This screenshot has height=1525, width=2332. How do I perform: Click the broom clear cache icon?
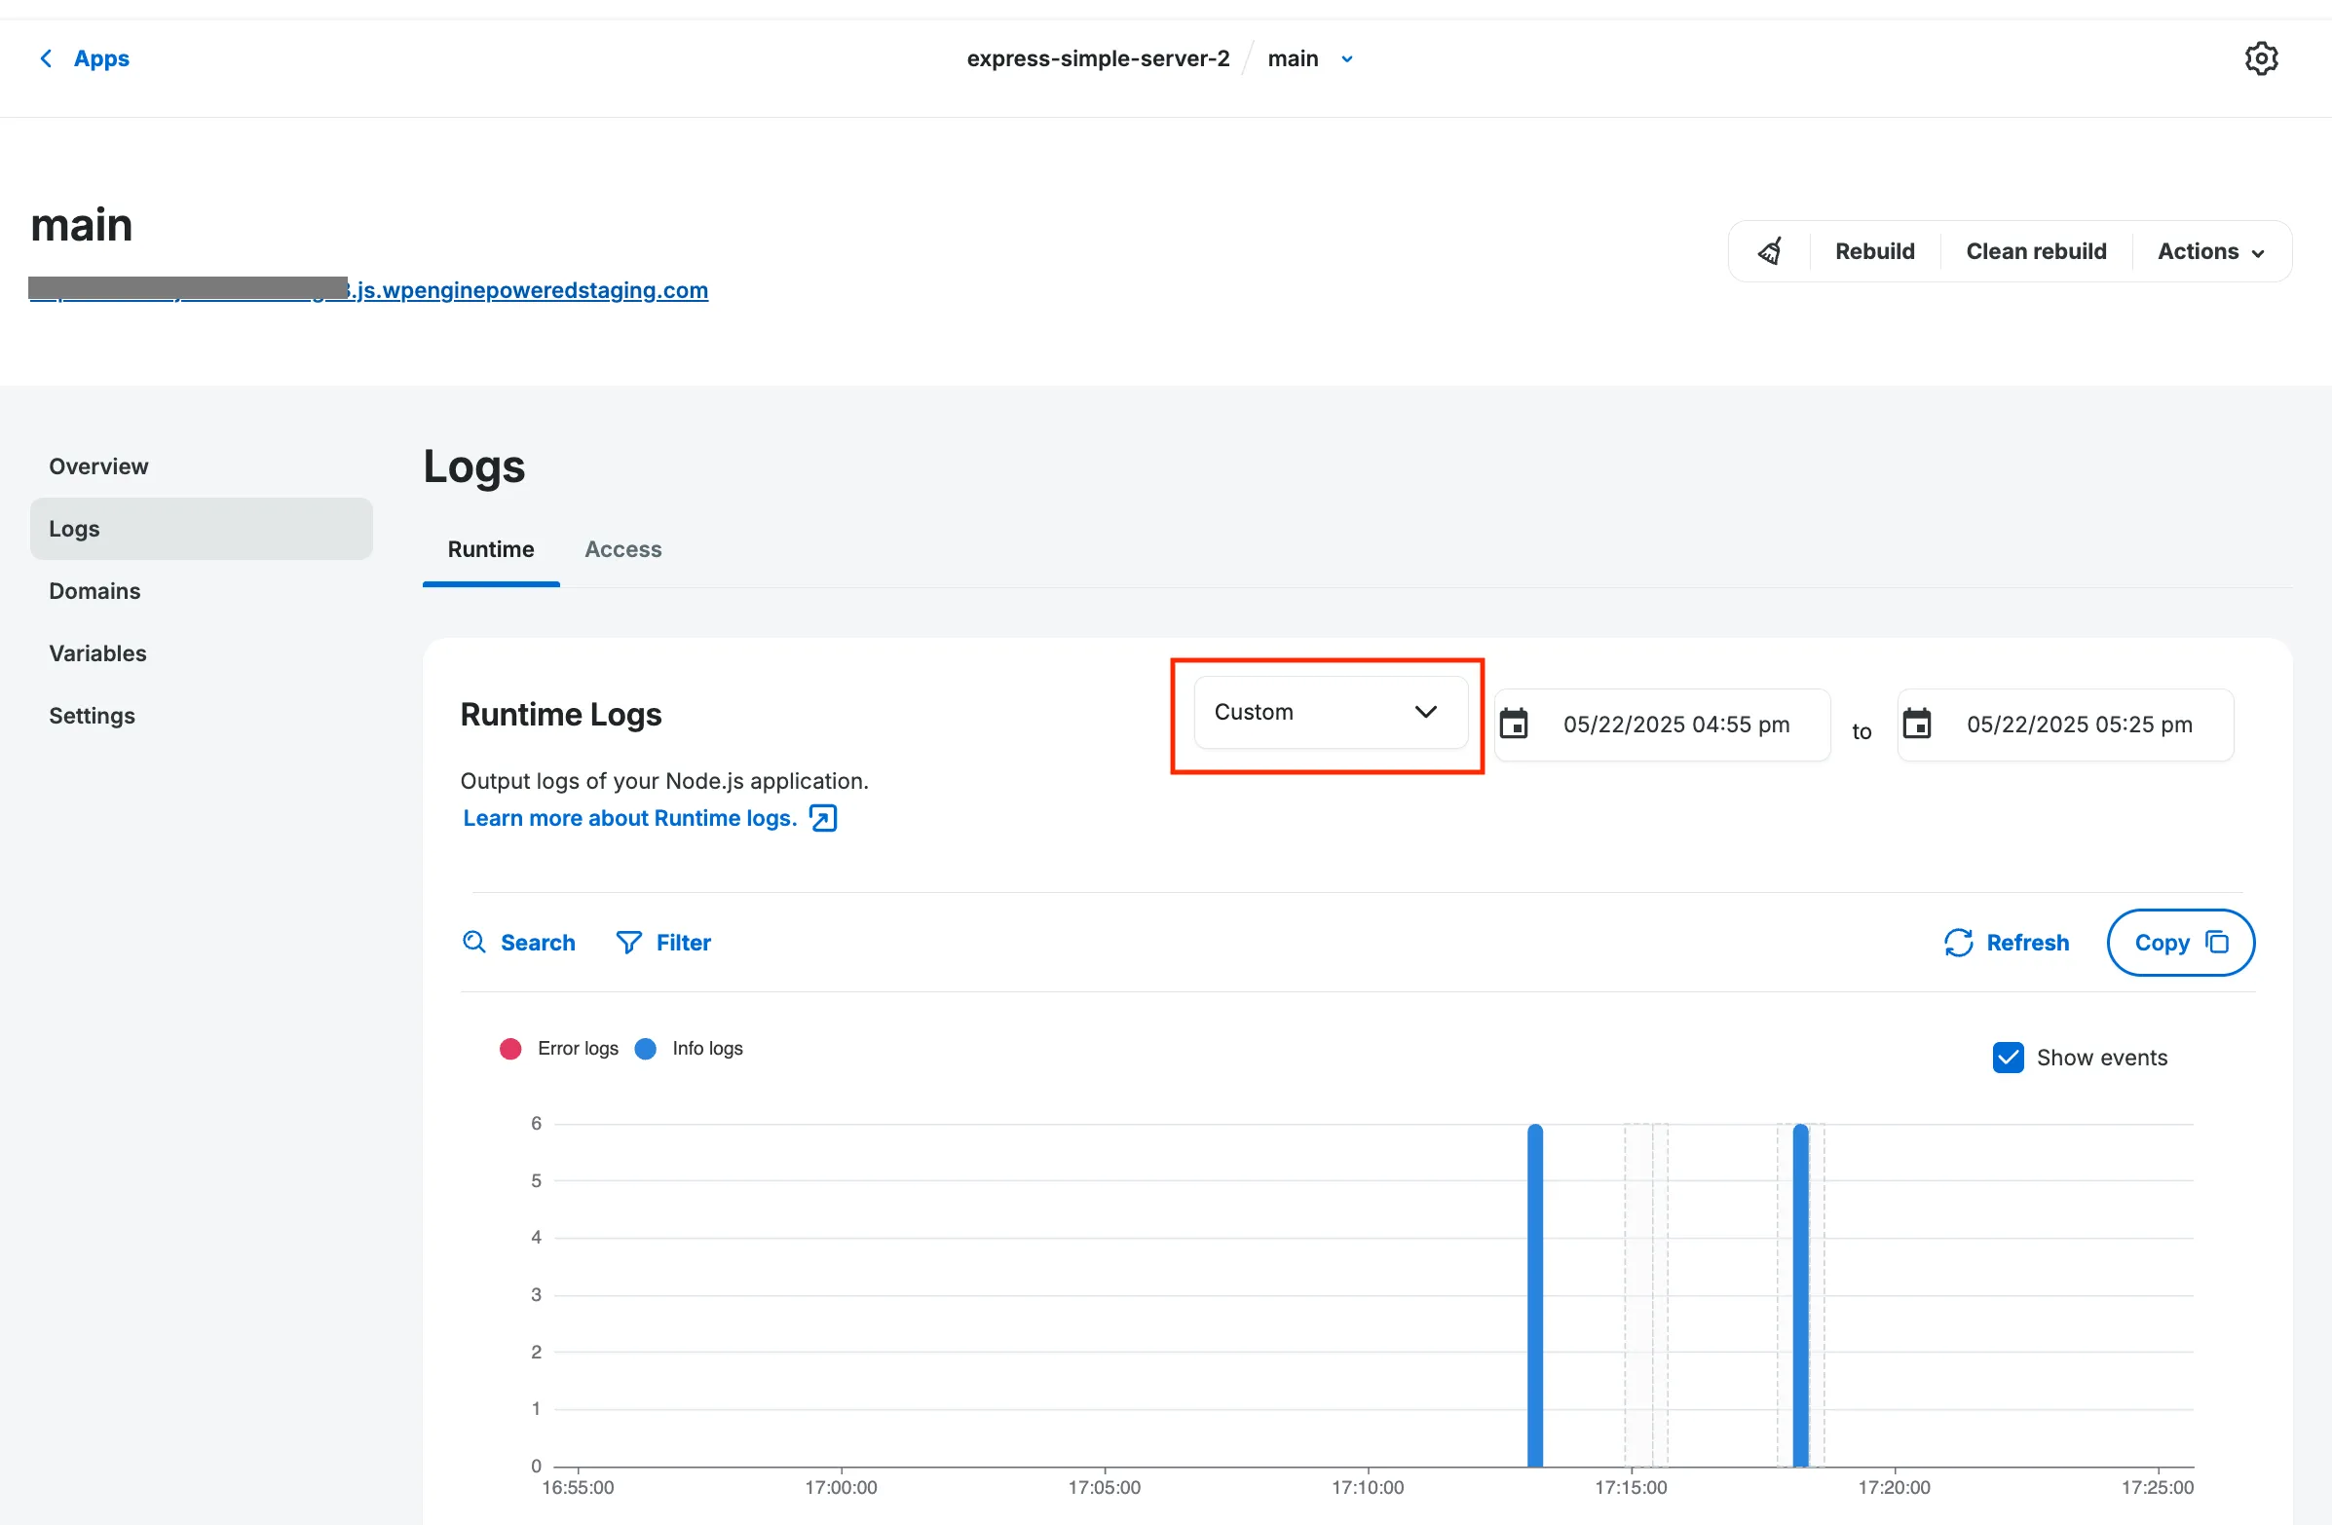(x=1770, y=251)
